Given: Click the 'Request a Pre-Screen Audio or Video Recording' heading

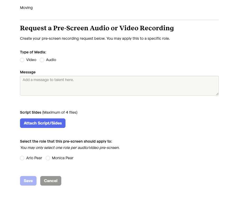Looking at the screenshot, I should [97, 28].
